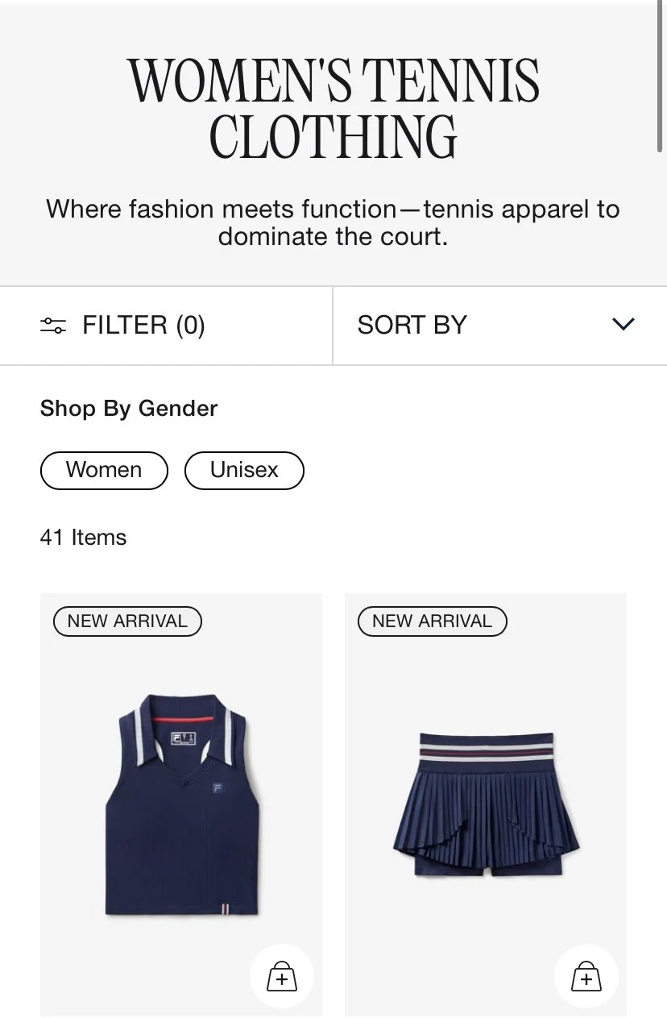667x1018 pixels.
Task: Click the SORT BY chevron arrow
Action: [623, 325]
